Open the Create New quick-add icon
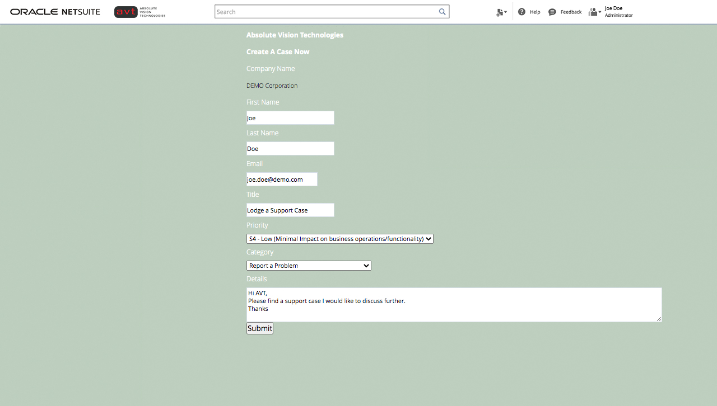 (x=499, y=11)
